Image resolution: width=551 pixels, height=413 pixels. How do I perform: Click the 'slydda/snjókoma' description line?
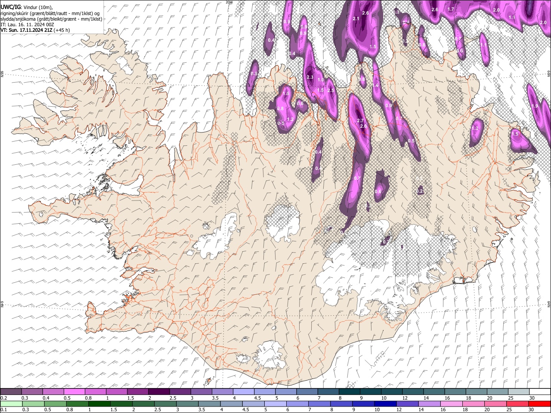pyautogui.click(x=51, y=19)
